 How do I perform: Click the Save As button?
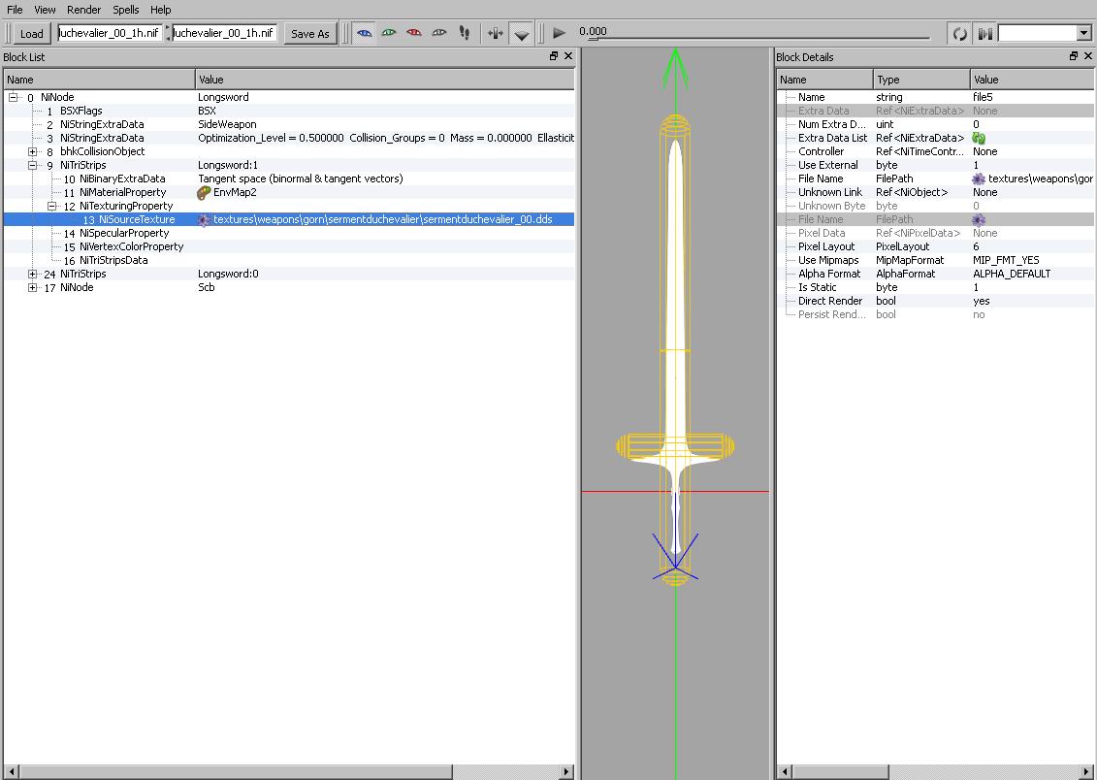[x=310, y=34]
